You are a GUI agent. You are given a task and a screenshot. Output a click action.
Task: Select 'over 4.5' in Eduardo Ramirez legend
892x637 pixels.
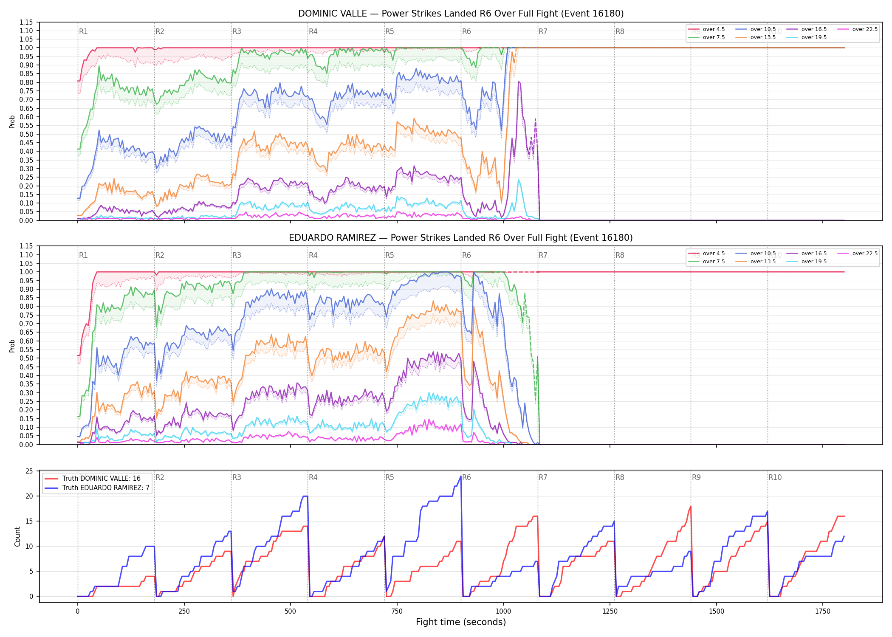pyautogui.click(x=706, y=254)
